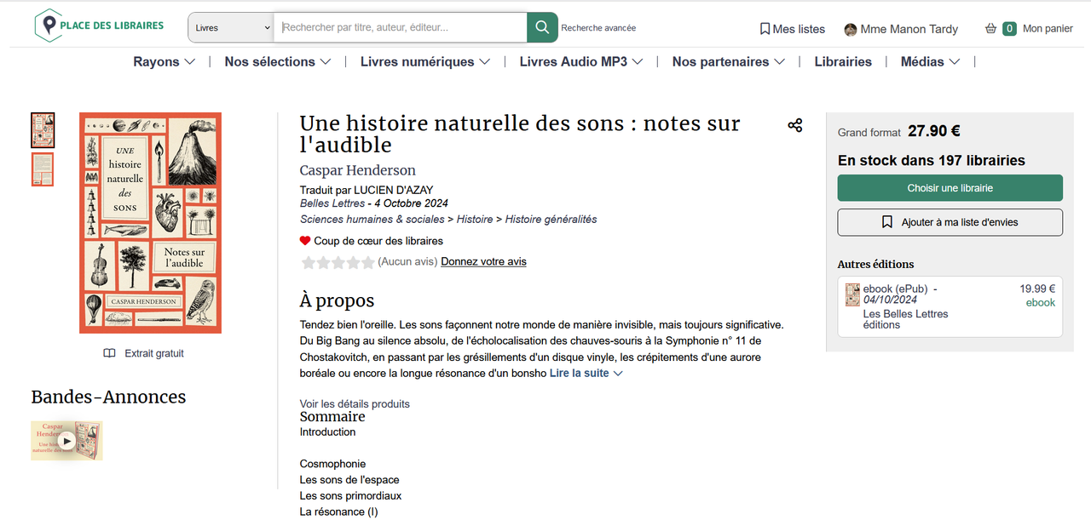Select the ebook (ePub) edition title
Screen dimensions: 1091x520
[x=895, y=289]
